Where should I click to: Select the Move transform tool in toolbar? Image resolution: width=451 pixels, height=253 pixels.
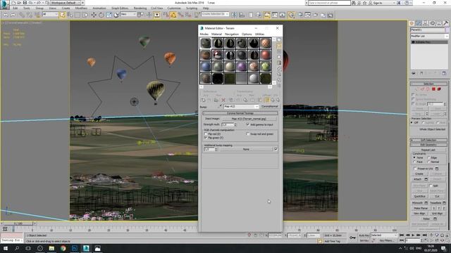pyautogui.click(x=94, y=15)
